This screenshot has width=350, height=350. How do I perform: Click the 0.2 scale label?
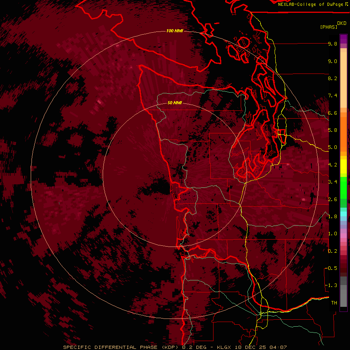332,251
